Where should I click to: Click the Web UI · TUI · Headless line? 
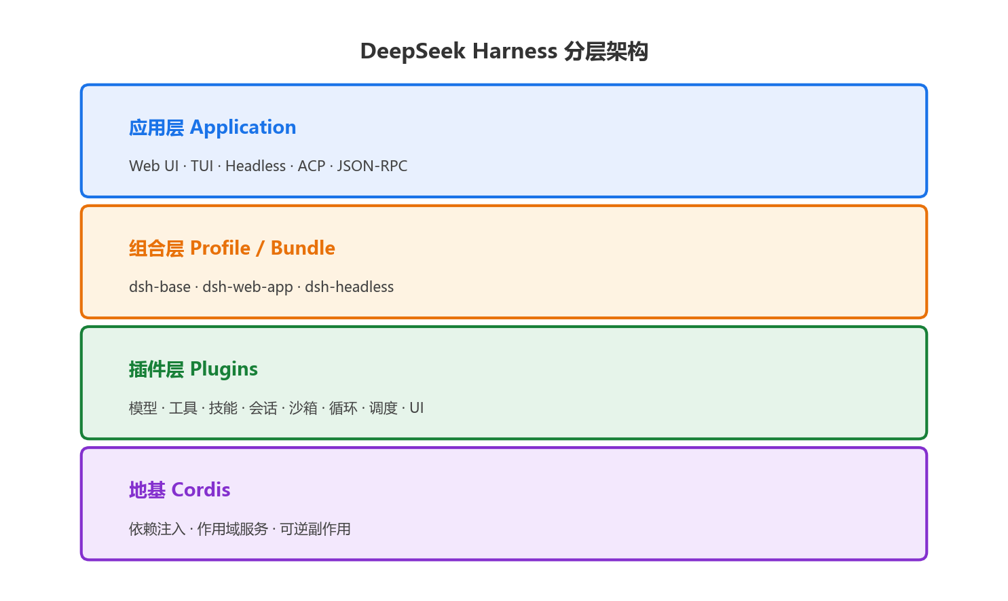tap(268, 166)
